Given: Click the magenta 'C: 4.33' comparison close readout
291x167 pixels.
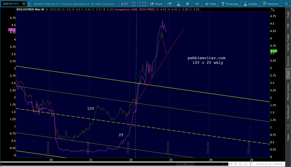Looking at the screenshot, I should [x=194, y=9].
